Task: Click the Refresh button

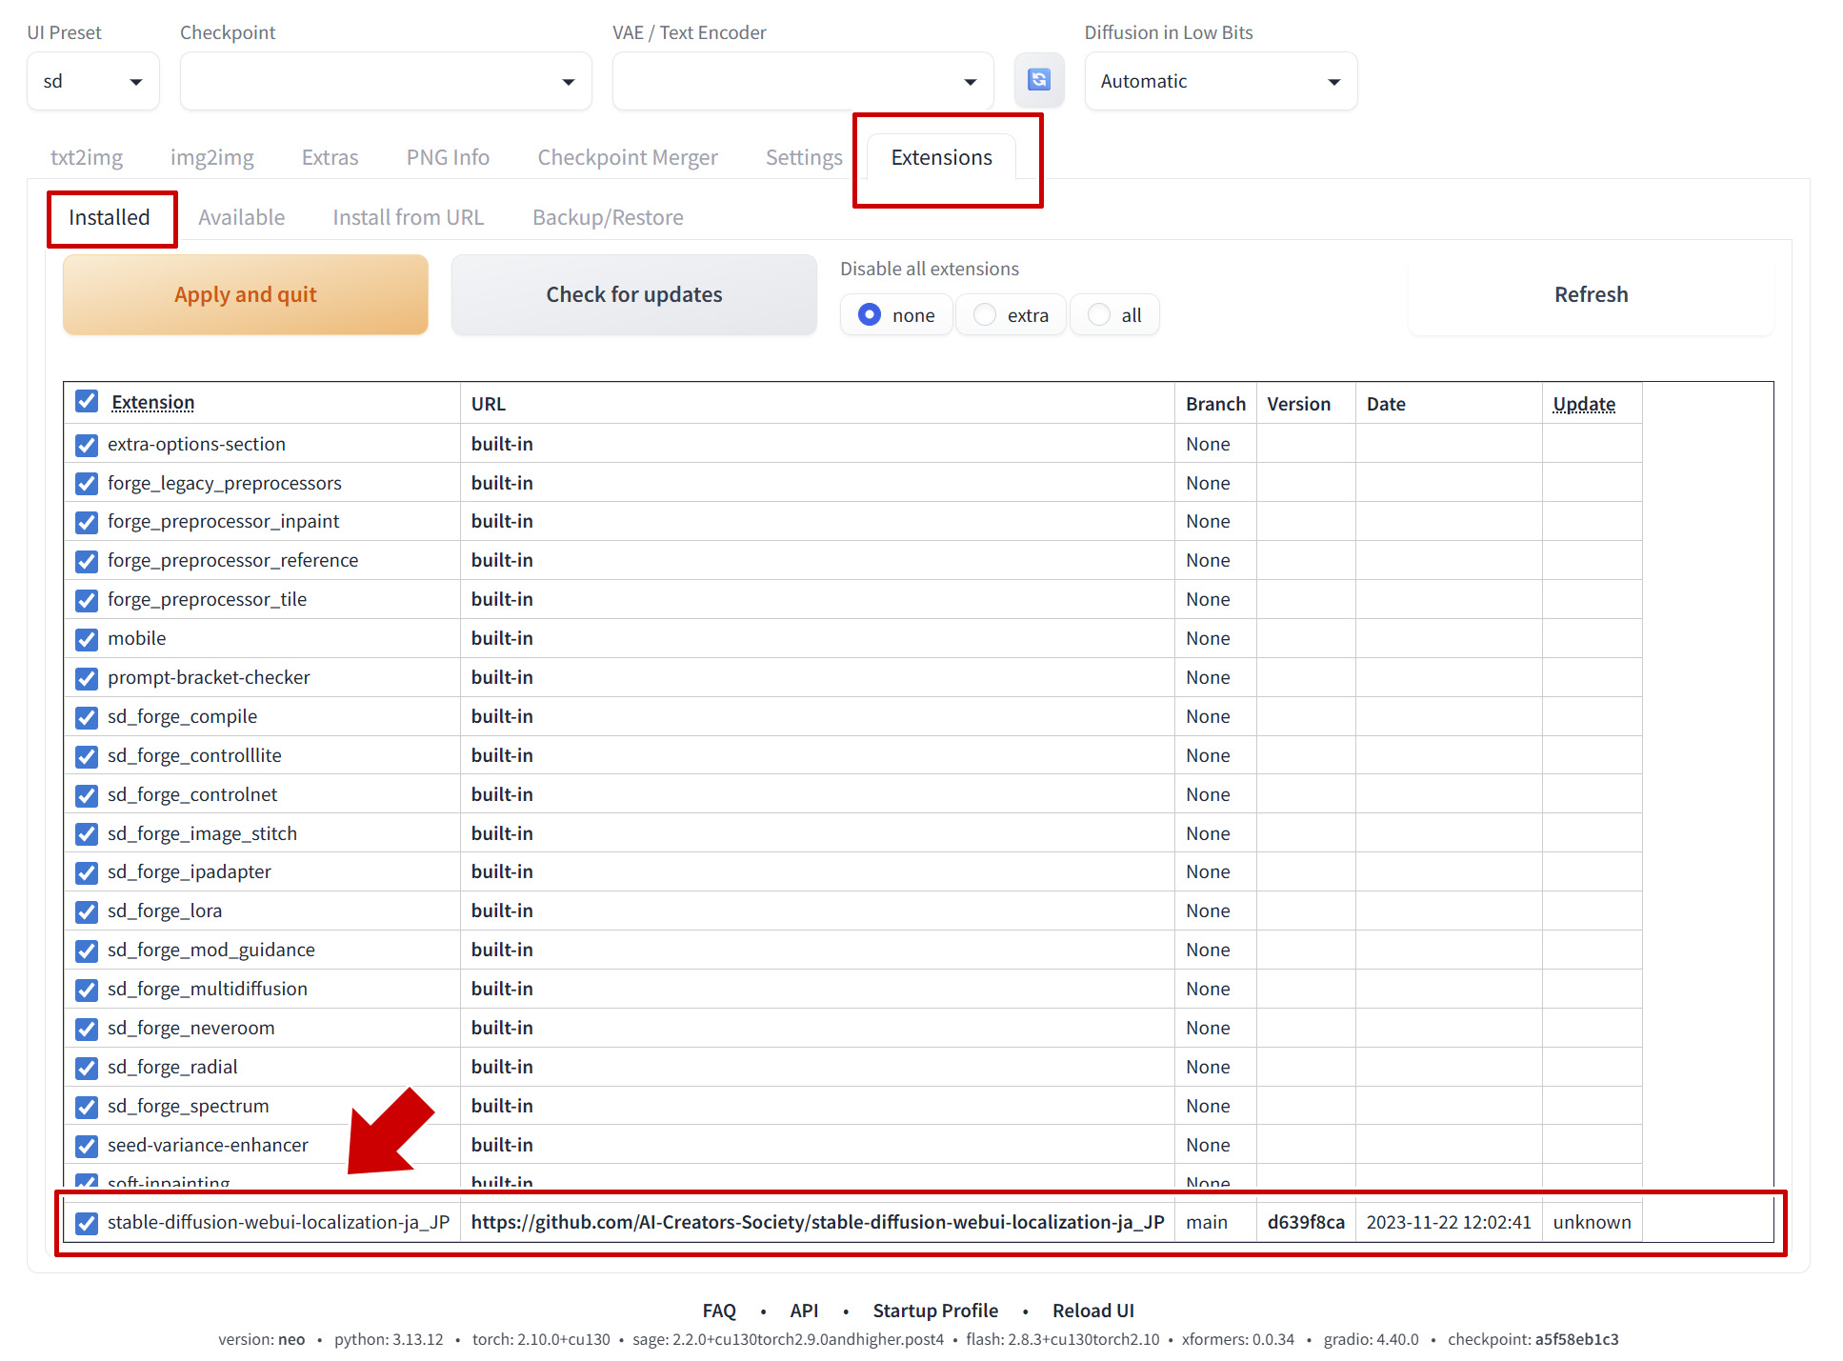Action: [1590, 294]
